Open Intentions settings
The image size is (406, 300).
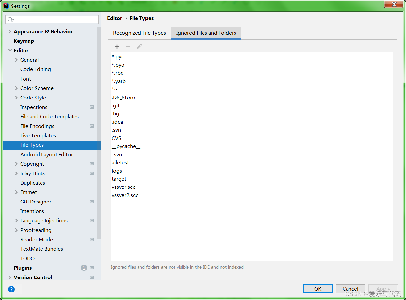32,211
